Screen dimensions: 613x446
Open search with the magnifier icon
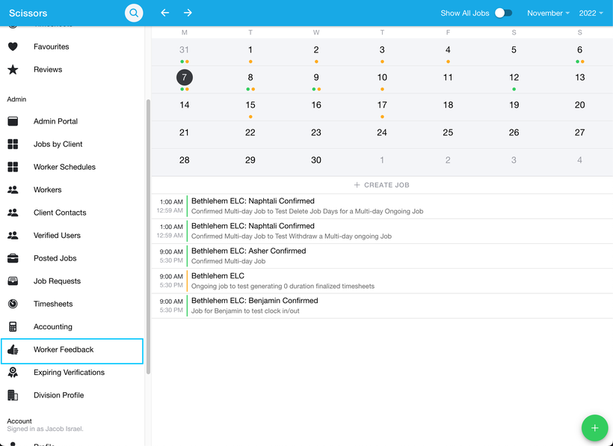tap(134, 13)
